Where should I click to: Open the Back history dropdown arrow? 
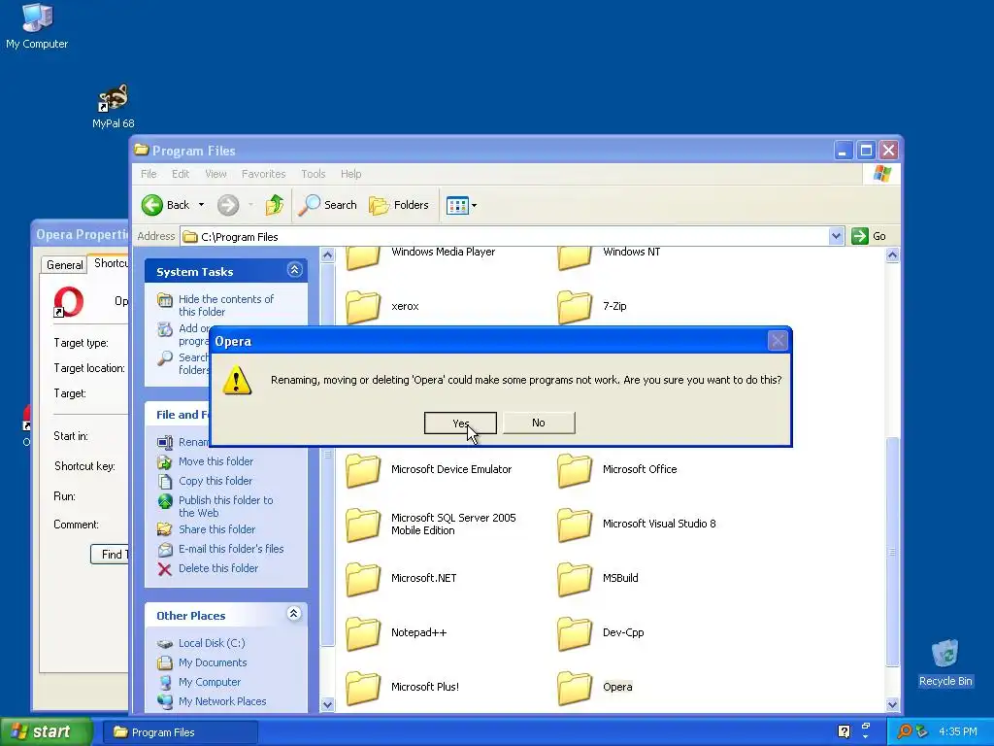(x=202, y=205)
